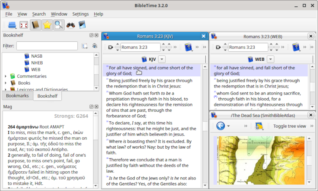Image resolution: width=318 pixels, height=191 pixels.
Task: Float the Mag dock panel
Action: [x=91, y=106]
